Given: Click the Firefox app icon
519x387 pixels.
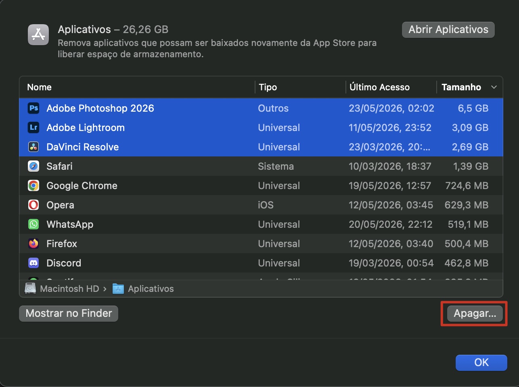Looking at the screenshot, I should (33, 243).
